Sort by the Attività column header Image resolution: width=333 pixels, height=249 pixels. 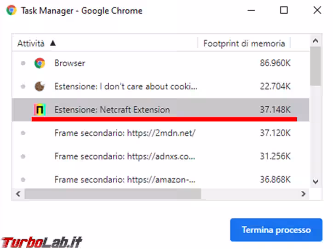pyautogui.click(x=31, y=43)
